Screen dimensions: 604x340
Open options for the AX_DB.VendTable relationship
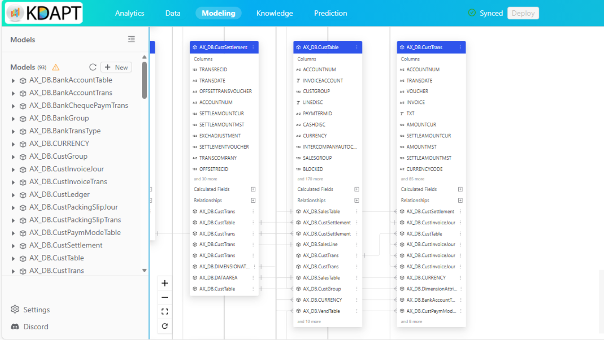point(357,311)
